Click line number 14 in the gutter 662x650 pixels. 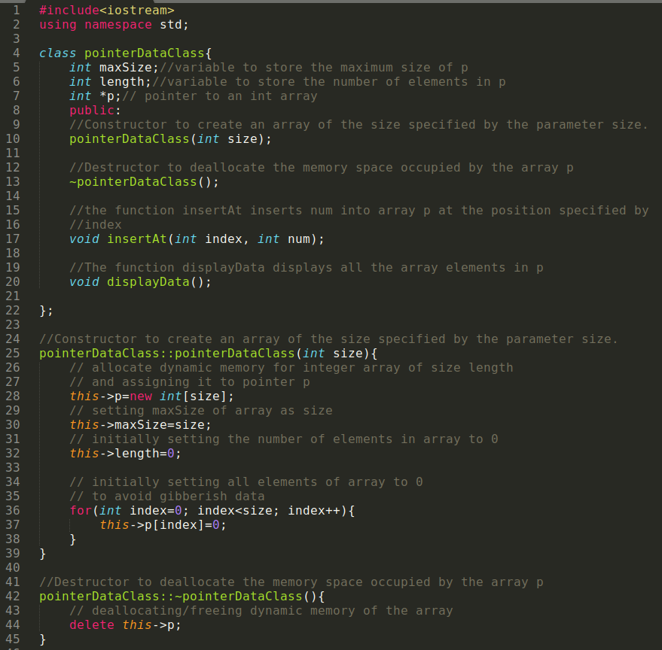pos(13,196)
